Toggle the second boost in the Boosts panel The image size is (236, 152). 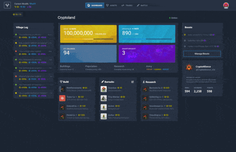tap(185, 41)
